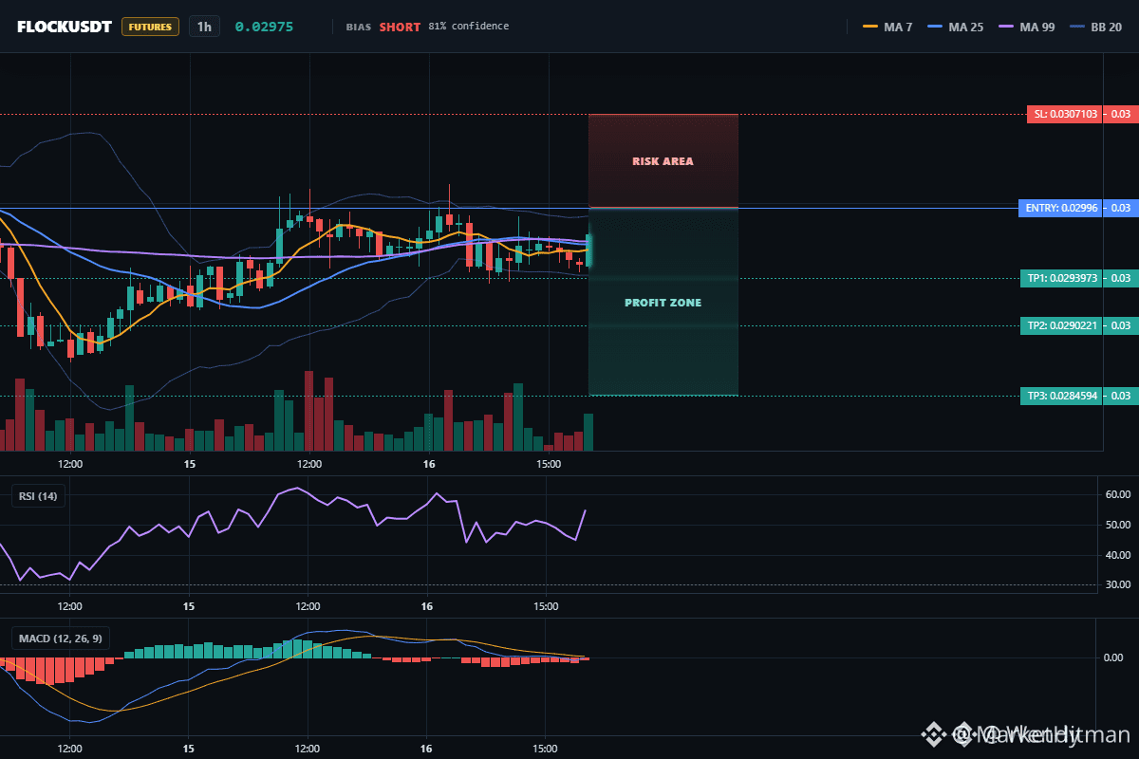
Task: Click the TP2: 0.0290221 target label
Action: 1077,325
